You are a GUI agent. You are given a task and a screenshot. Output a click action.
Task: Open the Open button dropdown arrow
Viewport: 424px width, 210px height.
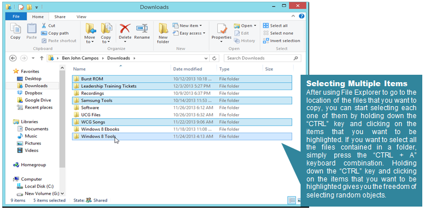click(255, 26)
